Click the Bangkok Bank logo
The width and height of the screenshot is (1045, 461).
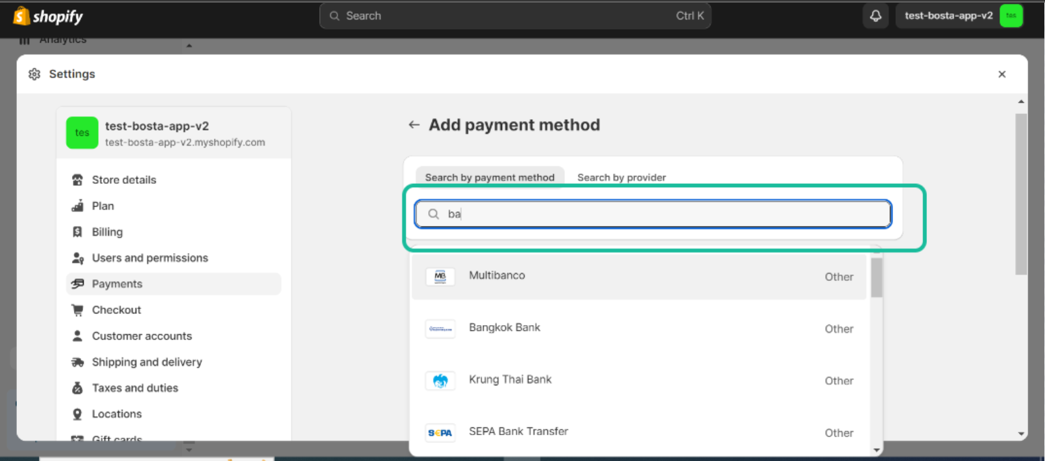(x=440, y=329)
